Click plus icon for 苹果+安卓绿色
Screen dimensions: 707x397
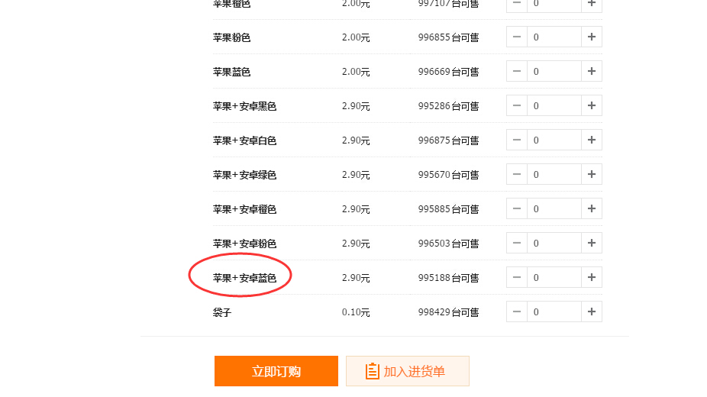pos(592,174)
